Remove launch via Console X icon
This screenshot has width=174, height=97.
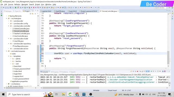(x=133, y=71)
